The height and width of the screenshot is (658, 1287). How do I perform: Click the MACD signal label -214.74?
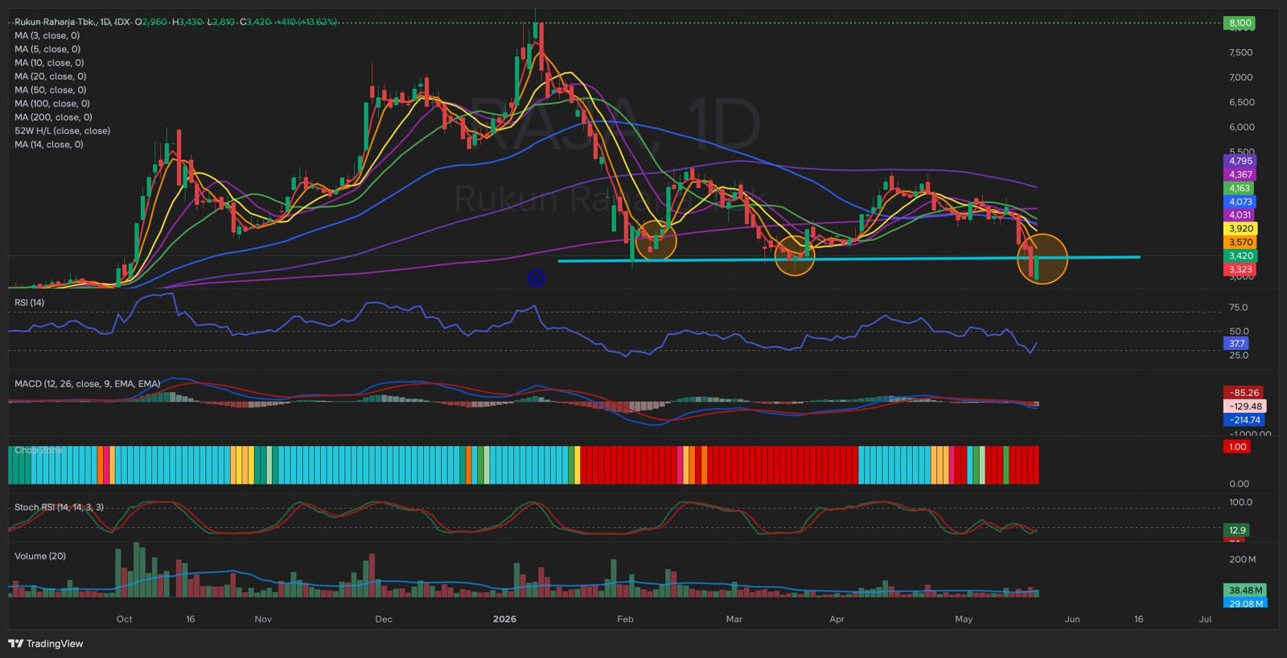[1244, 420]
